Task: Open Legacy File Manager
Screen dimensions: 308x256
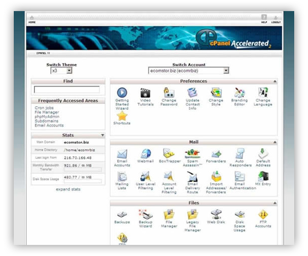Action: (x=193, y=215)
